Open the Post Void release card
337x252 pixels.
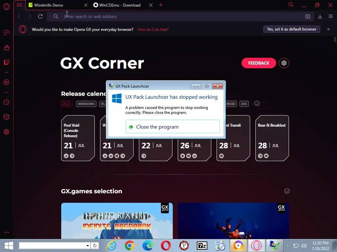(x=78, y=138)
